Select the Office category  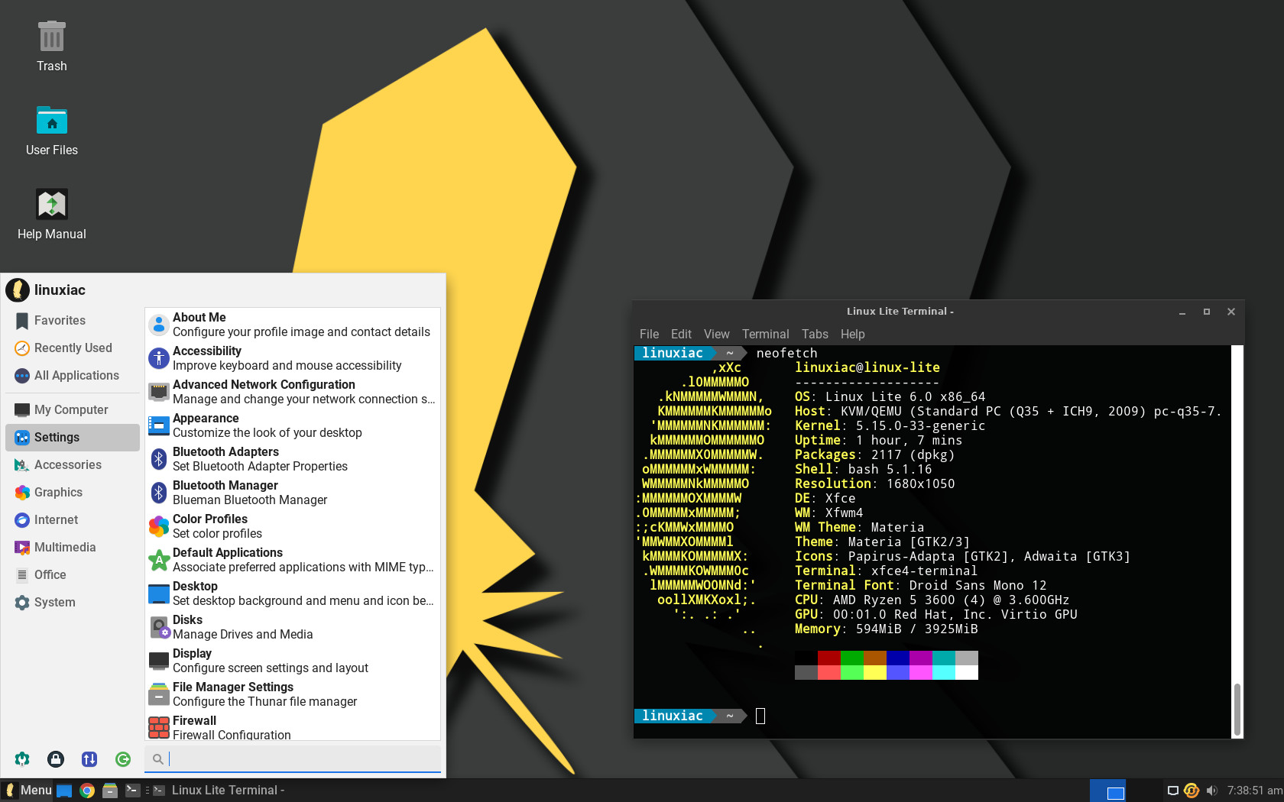[x=73, y=575]
